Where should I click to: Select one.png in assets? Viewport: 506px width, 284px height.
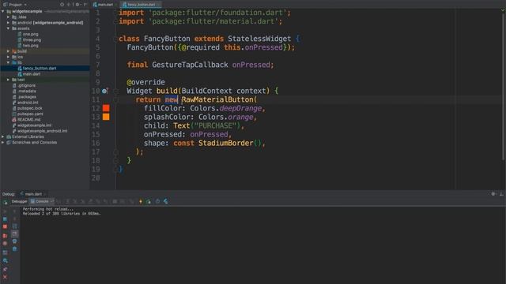tap(30, 34)
